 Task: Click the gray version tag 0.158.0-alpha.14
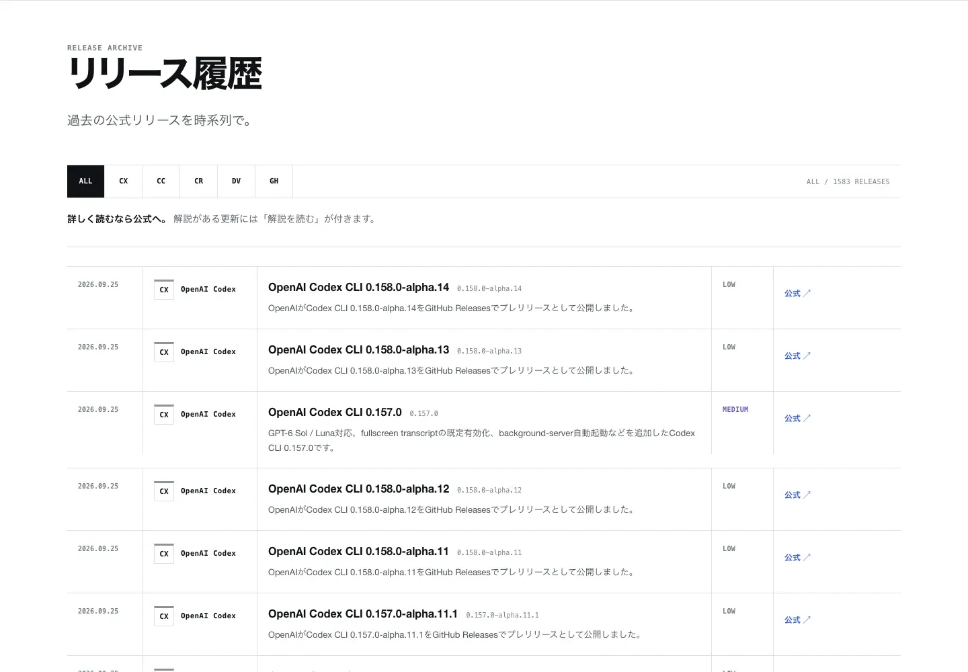489,289
